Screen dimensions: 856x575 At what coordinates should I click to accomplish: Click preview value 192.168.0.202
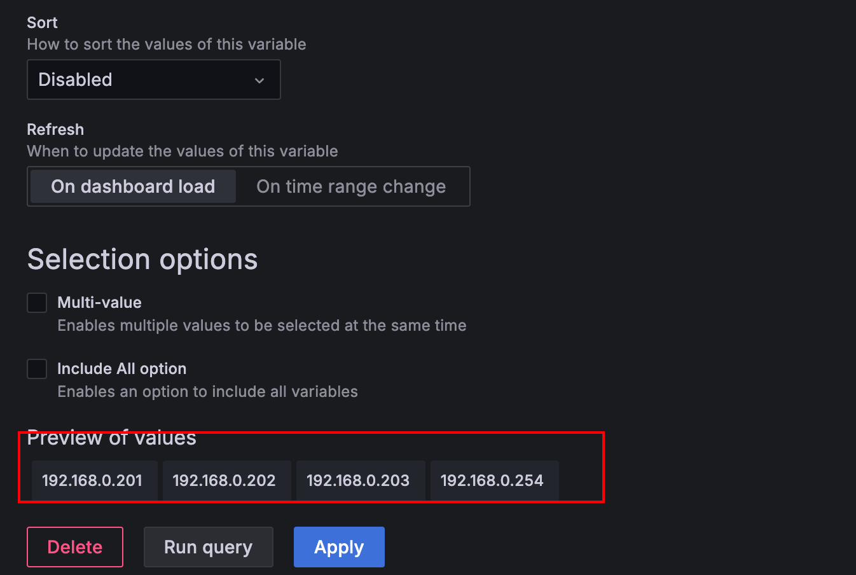(x=224, y=480)
